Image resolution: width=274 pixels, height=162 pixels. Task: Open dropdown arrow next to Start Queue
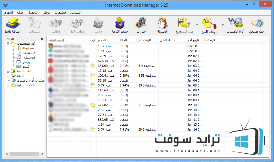197,25
